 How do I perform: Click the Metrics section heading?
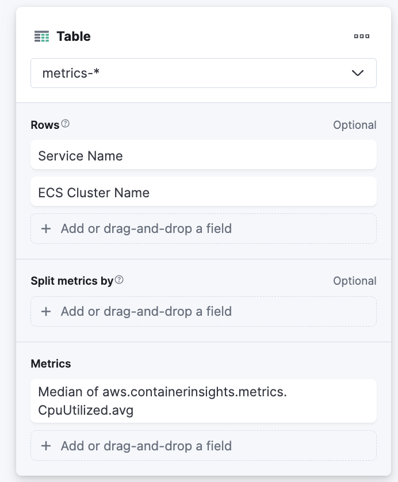click(51, 364)
